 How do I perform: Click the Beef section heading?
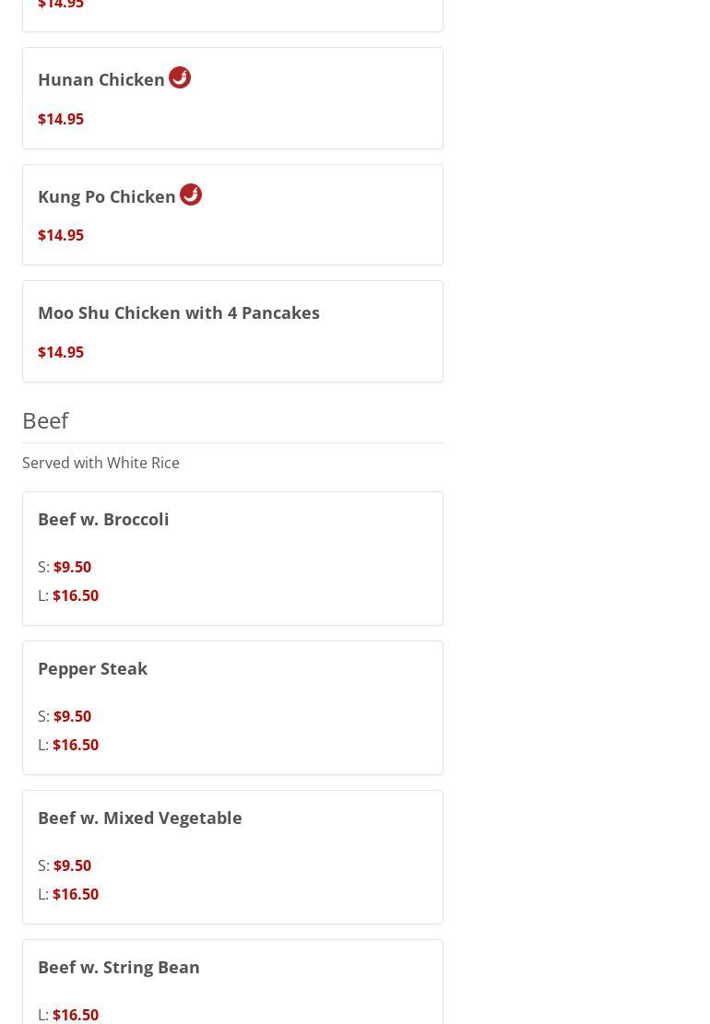[45, 420]
